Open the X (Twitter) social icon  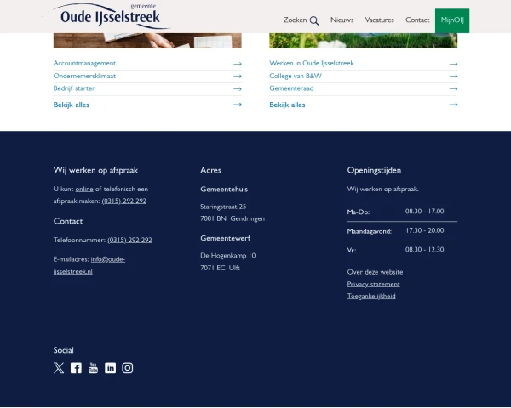click(59, 368)
